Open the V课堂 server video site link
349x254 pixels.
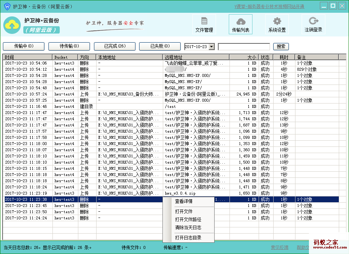pyautogui.click(x=269, y=7)
